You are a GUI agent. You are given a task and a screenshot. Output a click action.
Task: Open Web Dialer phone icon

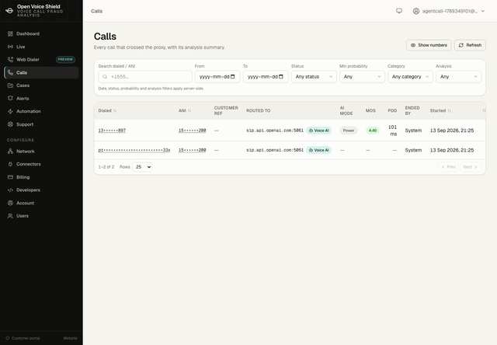coord(10,60)
